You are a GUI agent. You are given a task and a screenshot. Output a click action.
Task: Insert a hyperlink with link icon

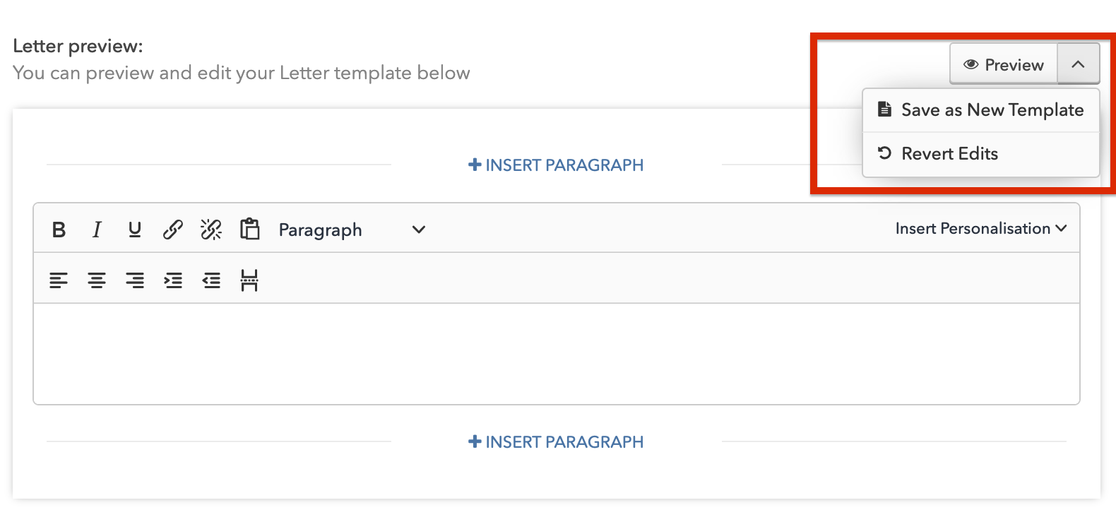(173, 230)
